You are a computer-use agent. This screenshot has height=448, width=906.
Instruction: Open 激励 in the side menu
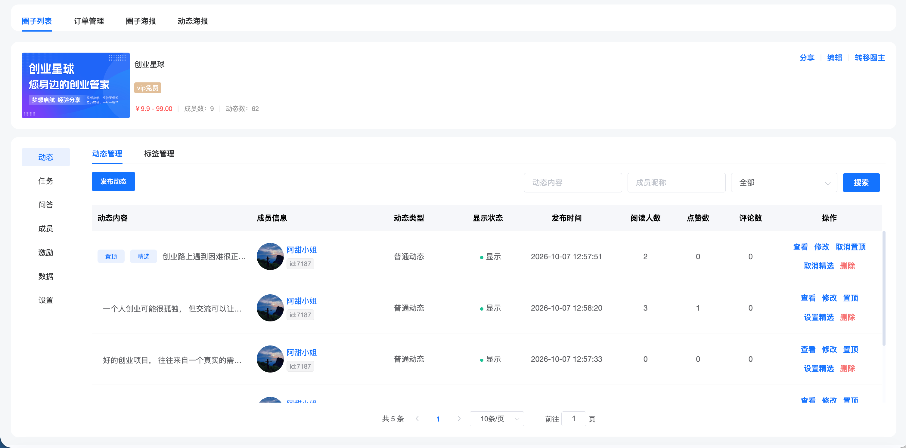46,253
